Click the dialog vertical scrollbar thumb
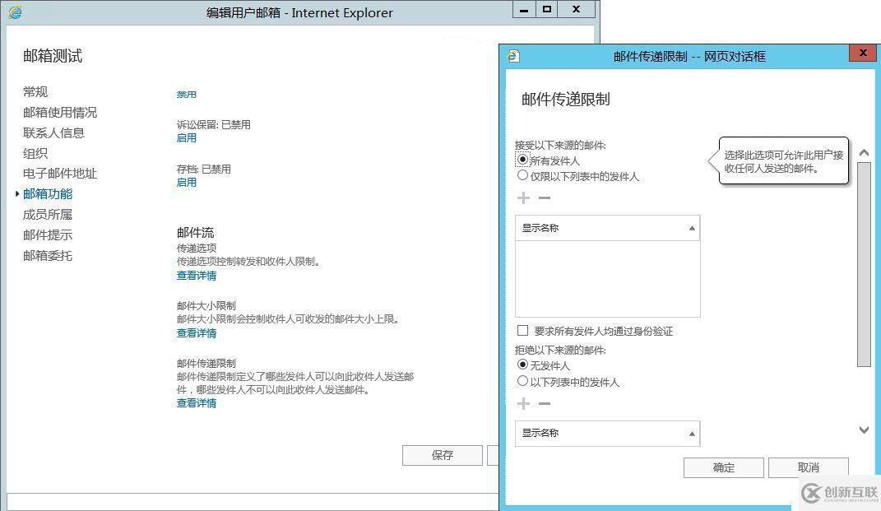The width and height of the screenshot is (881, 511). (x=865, y=264)
